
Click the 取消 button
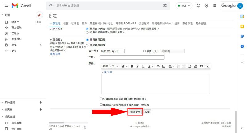pos(147,112)
